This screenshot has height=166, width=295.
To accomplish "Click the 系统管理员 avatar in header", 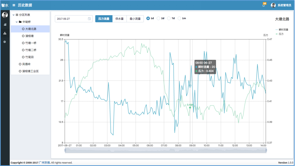I will click(273, 5).
